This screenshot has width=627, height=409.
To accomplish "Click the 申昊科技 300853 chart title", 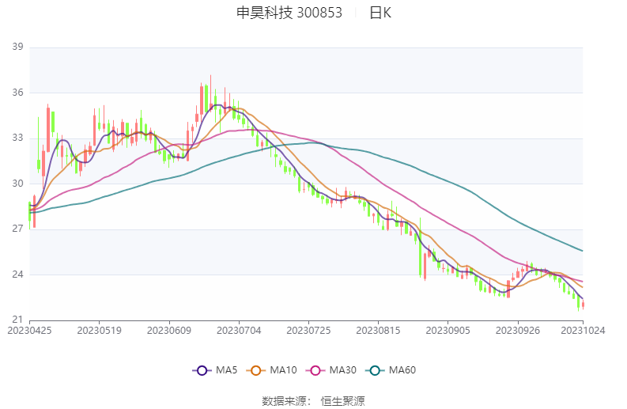I will click(x=289, y=13).
